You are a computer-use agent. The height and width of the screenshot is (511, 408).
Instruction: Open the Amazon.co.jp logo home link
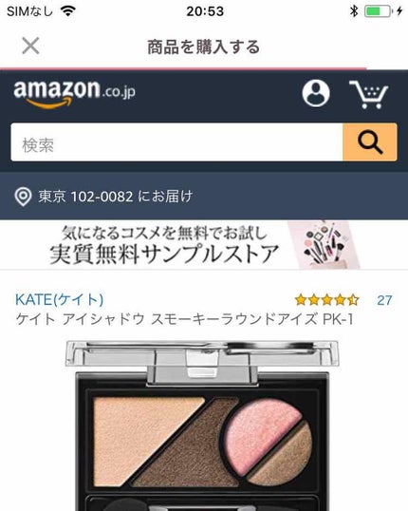coord(75,94)
